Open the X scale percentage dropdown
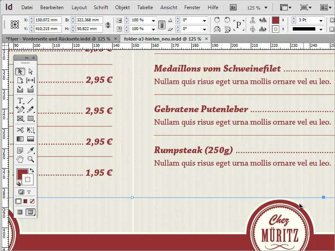The width and height of the screenshot is (335, 251). click(x=153, y=20)
